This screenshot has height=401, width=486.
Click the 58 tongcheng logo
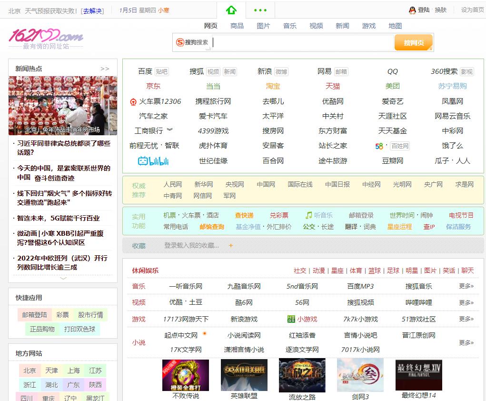point(379,146)
